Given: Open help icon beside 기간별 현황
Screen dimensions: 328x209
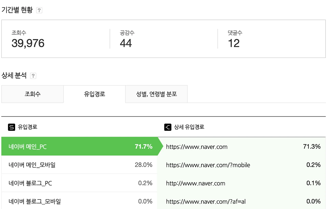Looking at the screenshot, I should (39, 10).
